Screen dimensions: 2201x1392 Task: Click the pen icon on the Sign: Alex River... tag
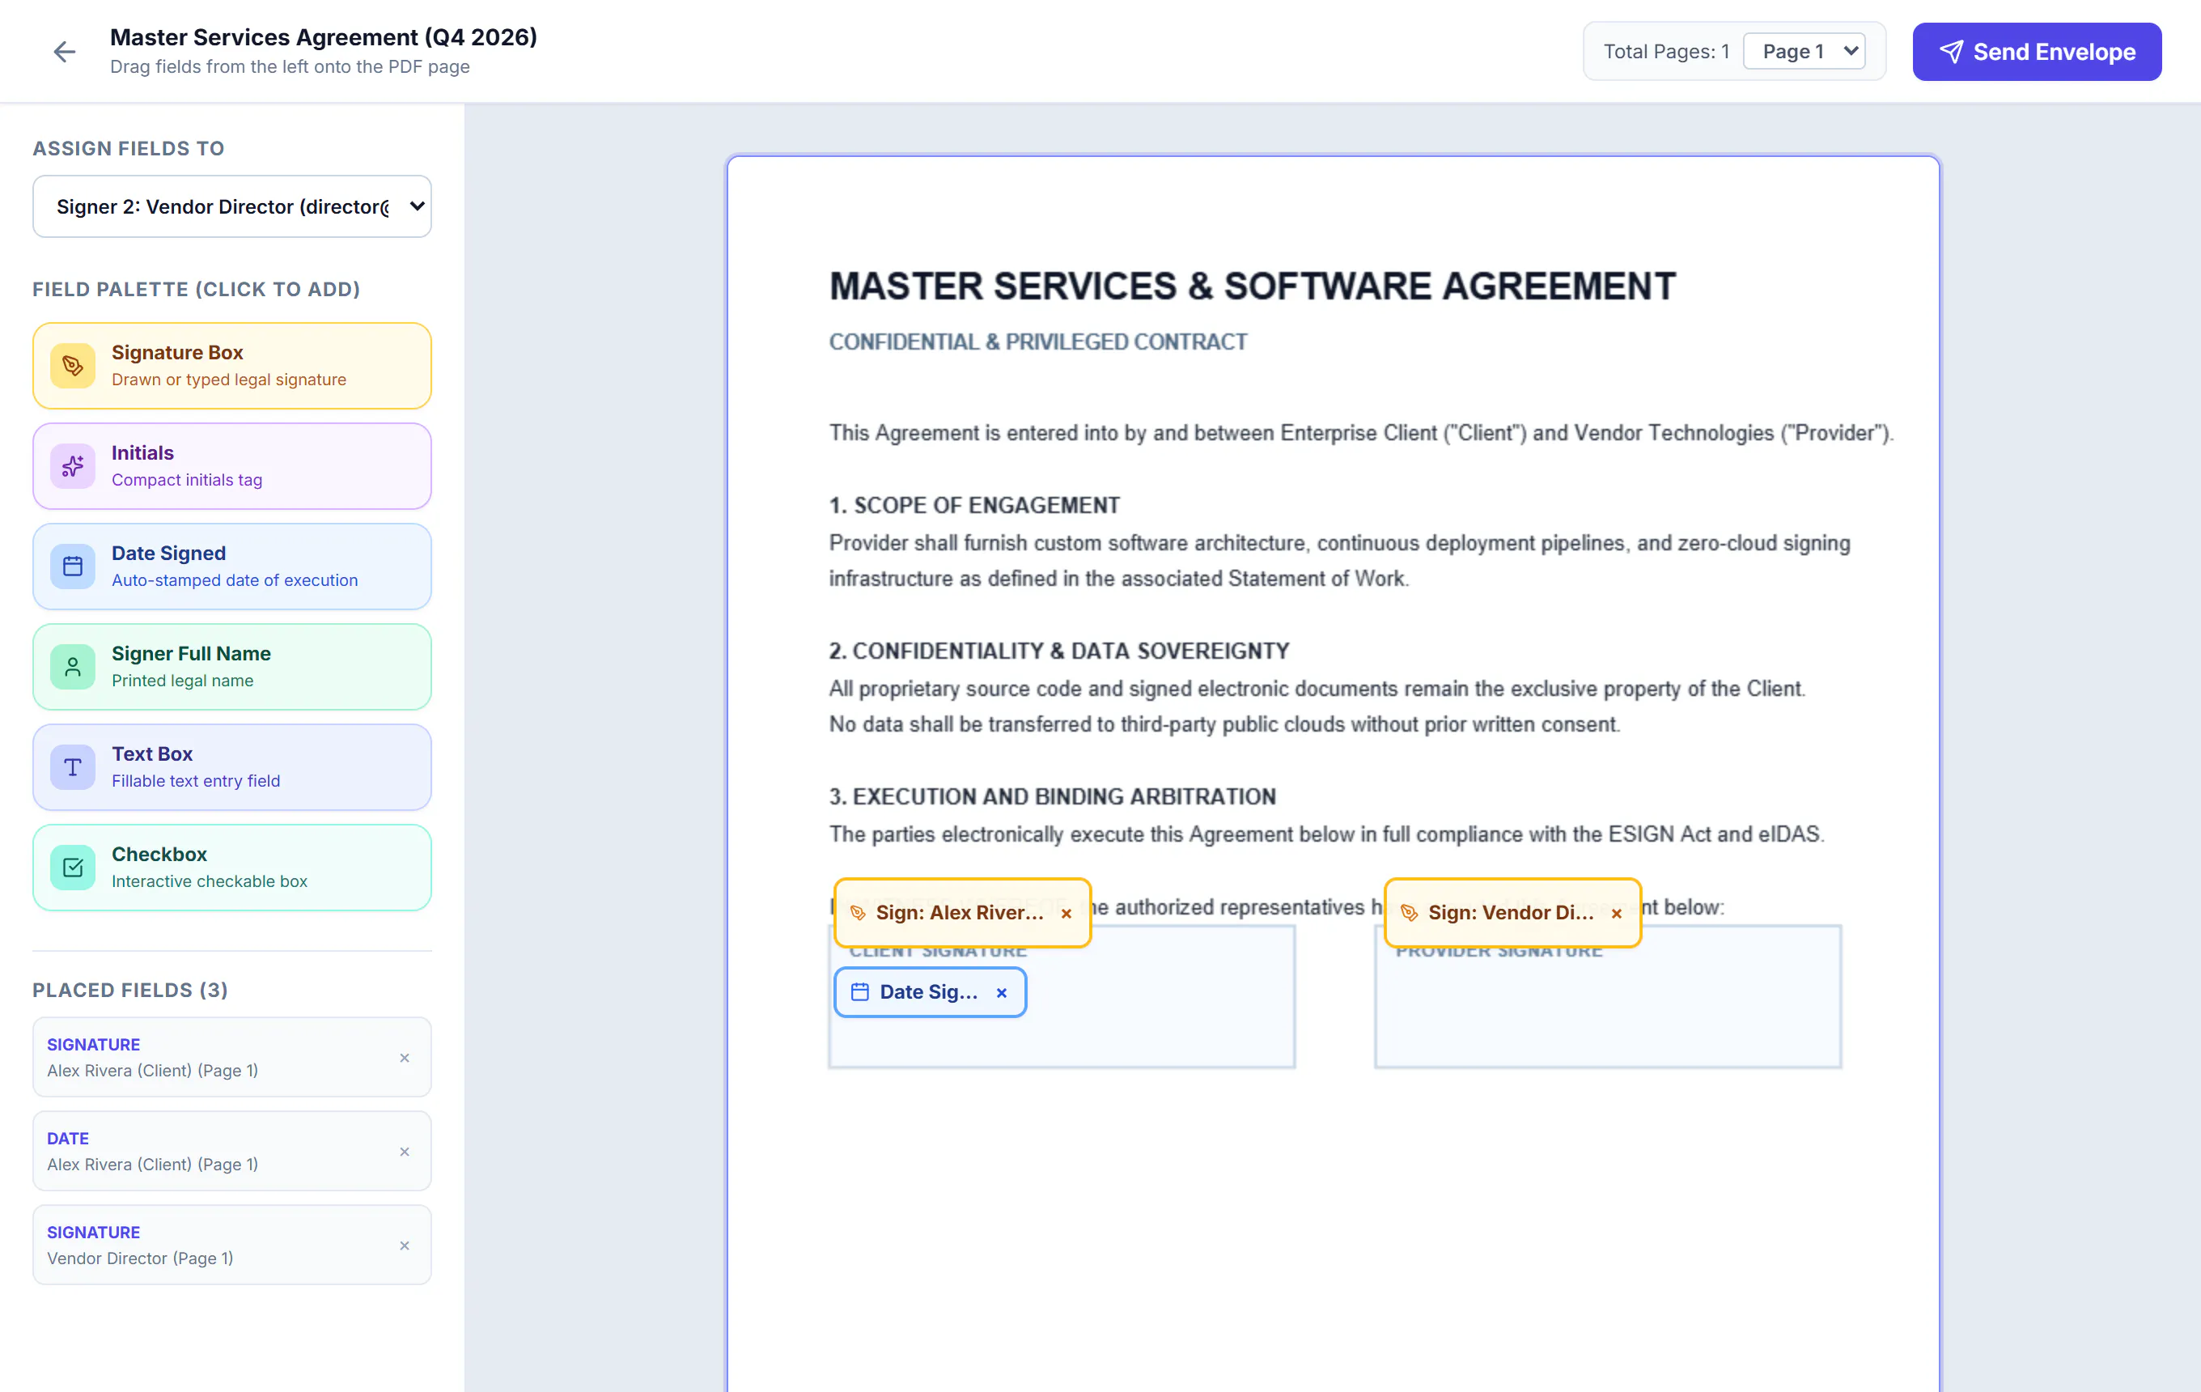[x=858, y=912]
